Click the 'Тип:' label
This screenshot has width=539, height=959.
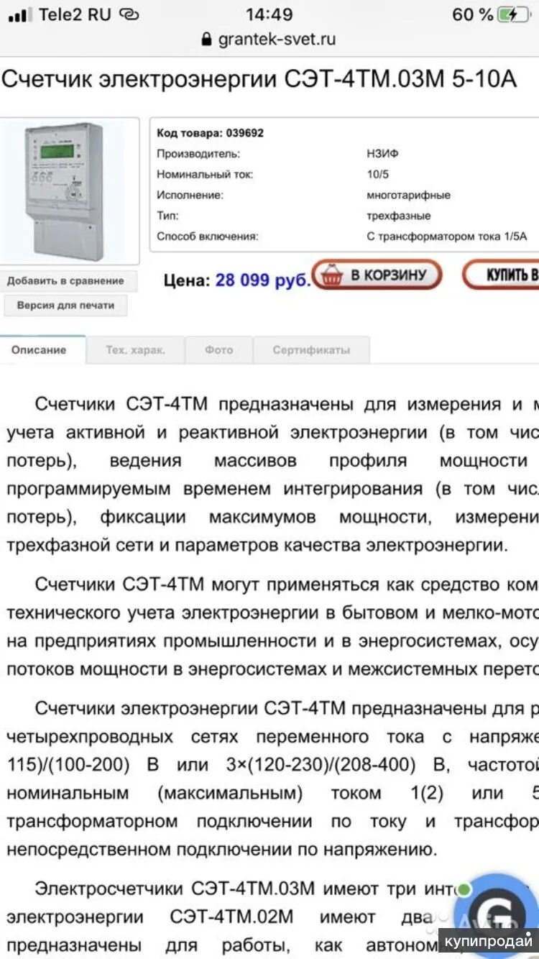point(167,216)
